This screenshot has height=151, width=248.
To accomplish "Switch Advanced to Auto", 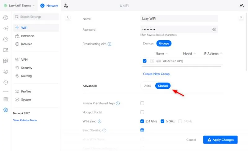I will pyautogui.click(x=148, y=86).
